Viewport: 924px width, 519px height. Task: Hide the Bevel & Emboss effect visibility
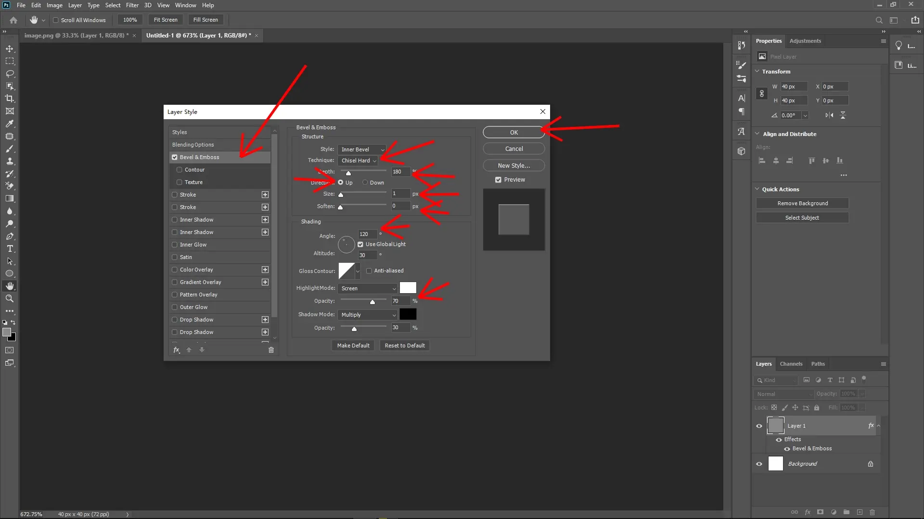[787, 449]
